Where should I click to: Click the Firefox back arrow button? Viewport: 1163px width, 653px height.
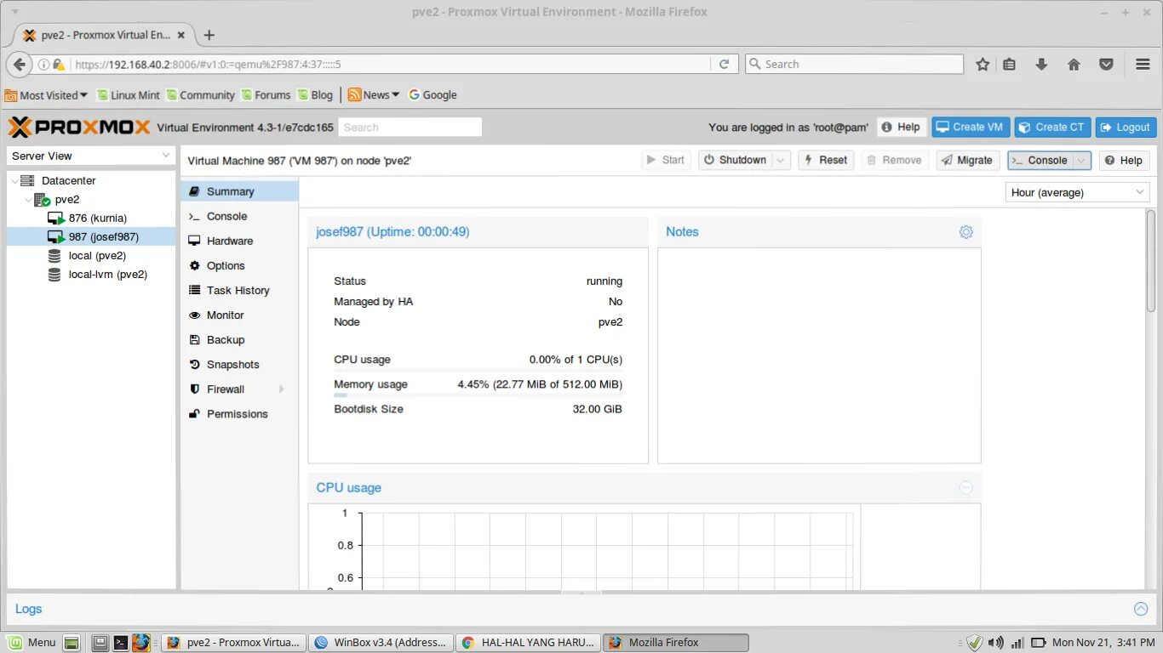(x=19, y=64)
